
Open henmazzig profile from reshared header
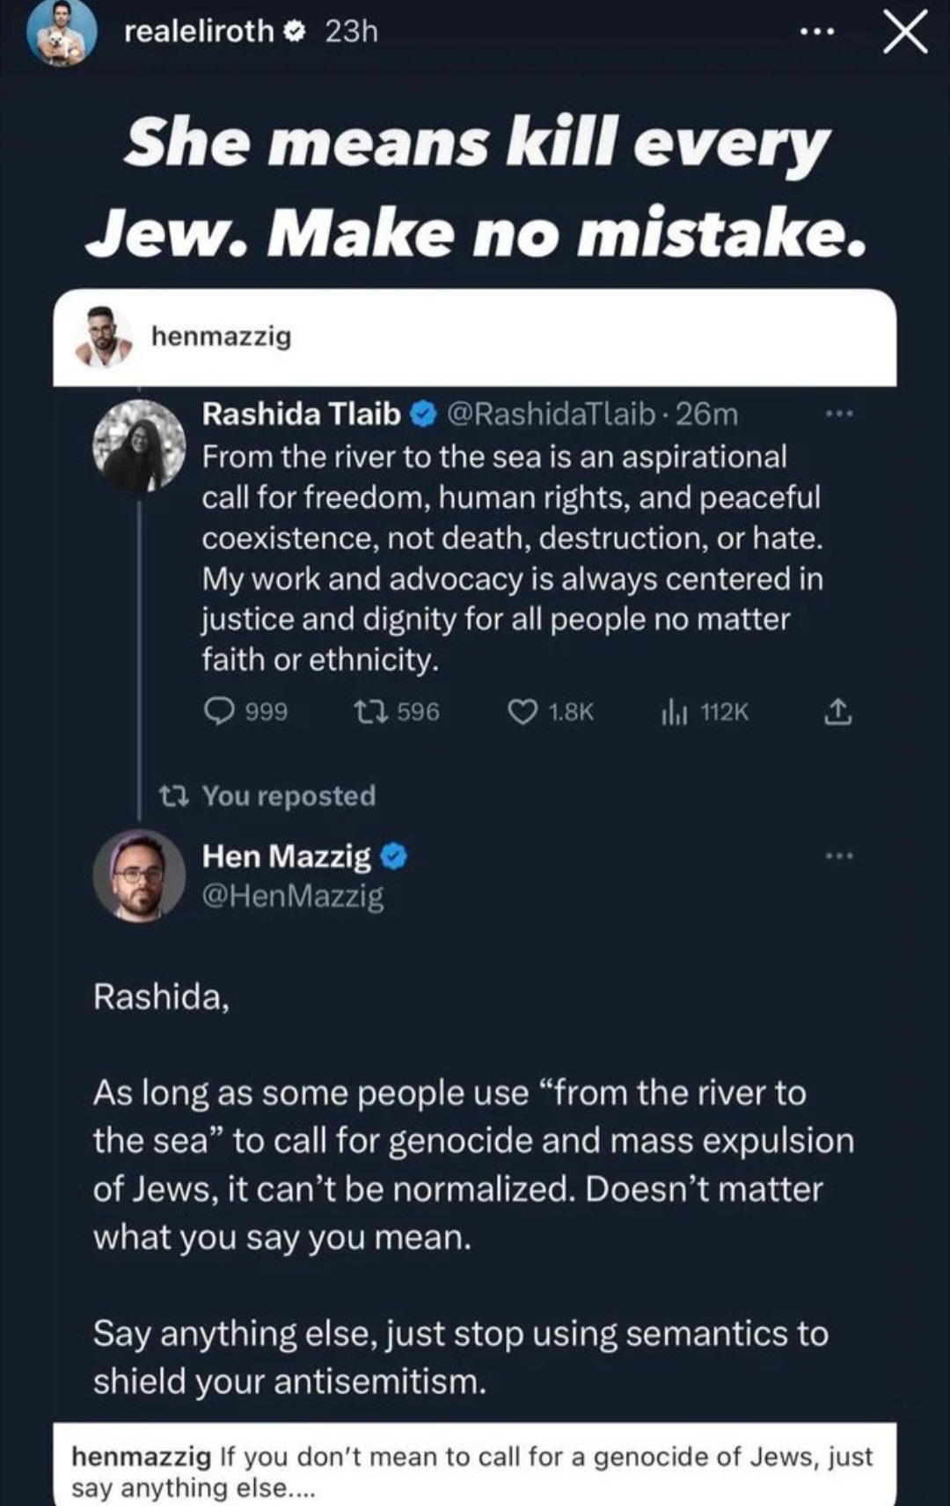coord(221,336)
